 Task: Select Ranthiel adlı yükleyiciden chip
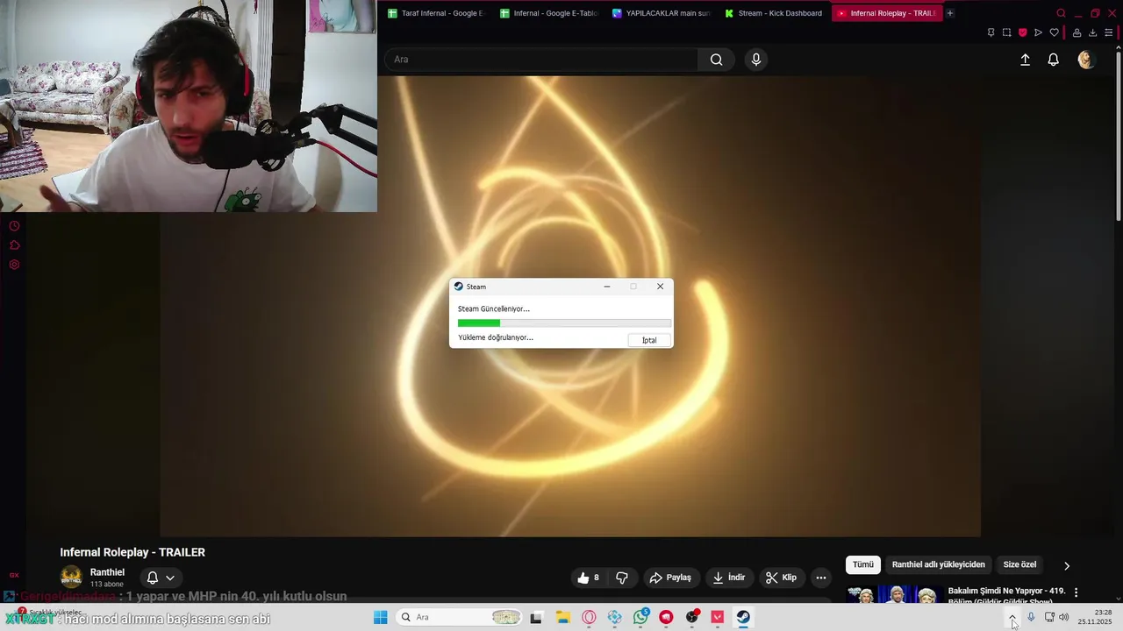(x=939, y=564)
